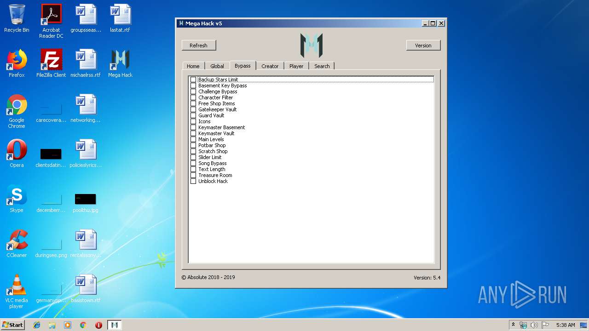The height and width of the screenshot is (331, 589).
Task: Launch Skype desktop shortcut
Action: point(17,199)
